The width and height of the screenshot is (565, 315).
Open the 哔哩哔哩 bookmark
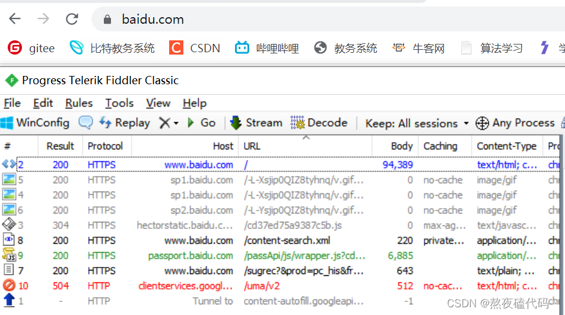267,48
